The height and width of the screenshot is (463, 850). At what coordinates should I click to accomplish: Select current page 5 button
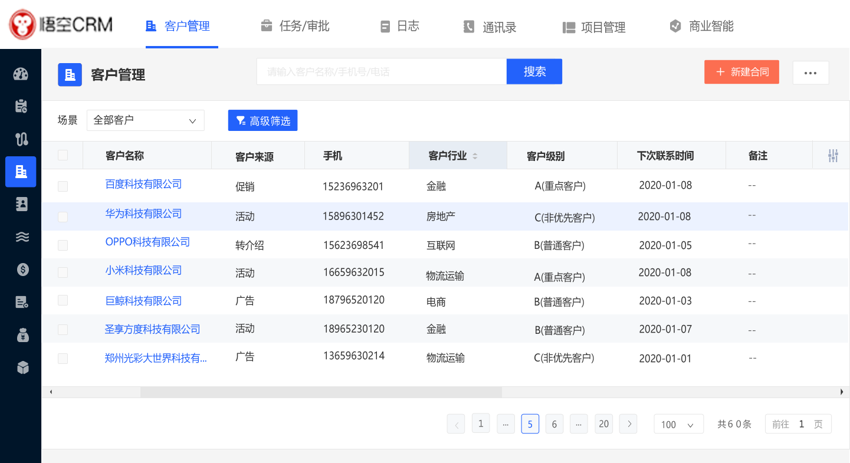tap(530, 424)
